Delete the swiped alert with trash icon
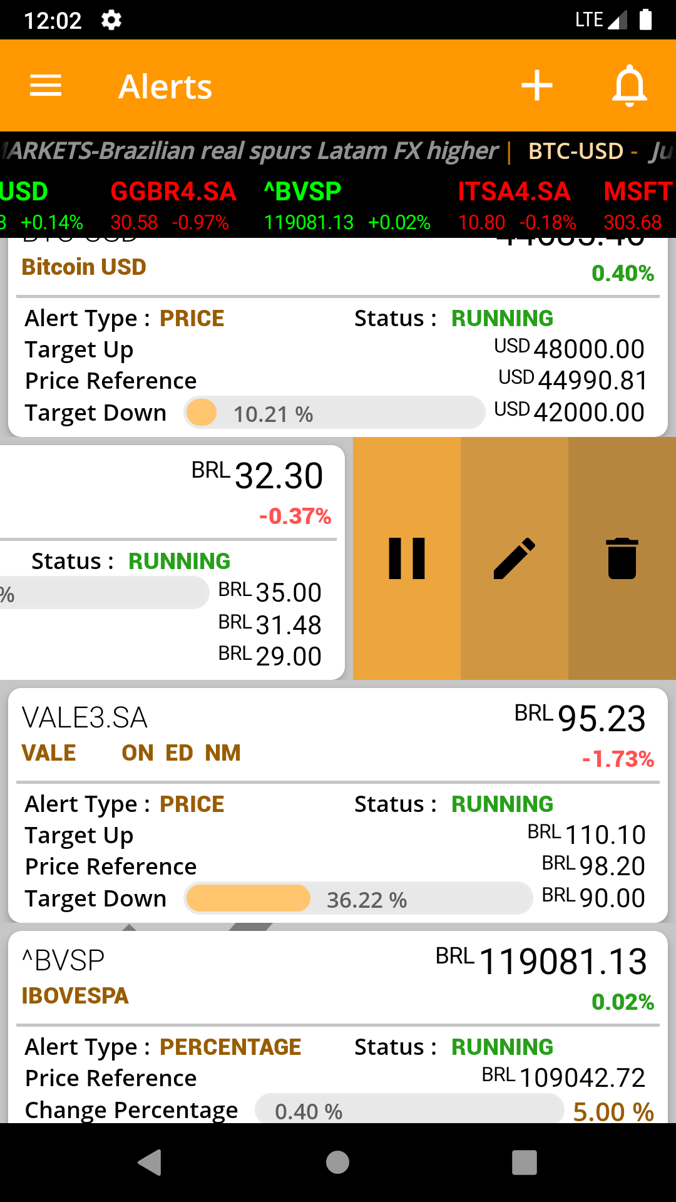676x1202 pixels. (x=622, y=558)
